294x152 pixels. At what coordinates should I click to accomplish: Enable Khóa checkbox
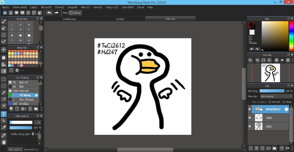pyautogui.click(x=284, y=102)
